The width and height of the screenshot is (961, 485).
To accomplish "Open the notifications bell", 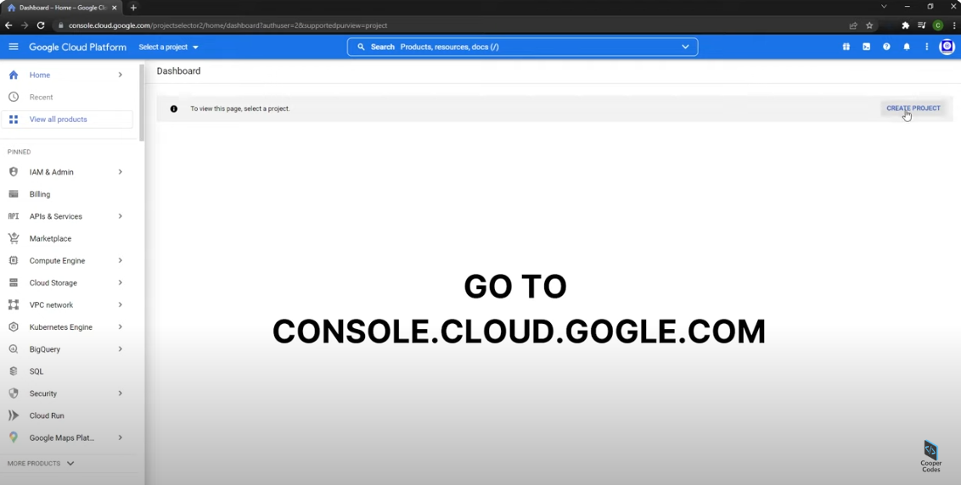I will tap(907, 47).
